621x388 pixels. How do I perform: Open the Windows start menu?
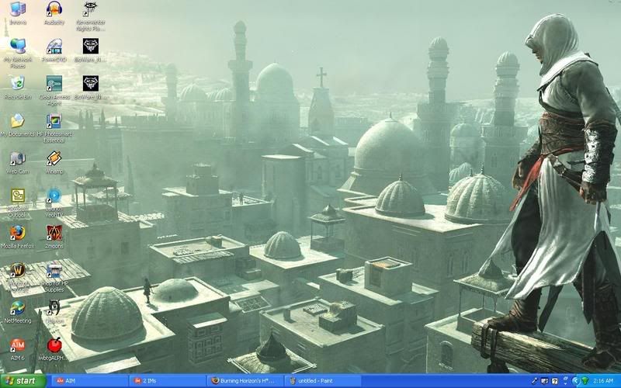click(23, 381)
